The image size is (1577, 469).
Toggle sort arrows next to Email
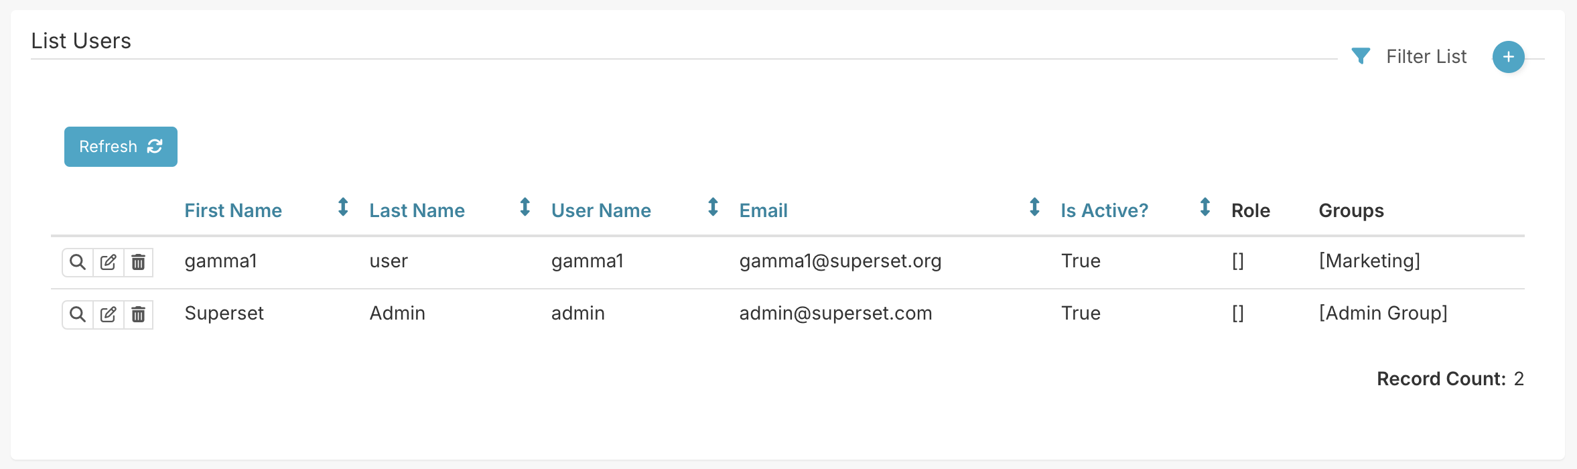point(1034,207)
